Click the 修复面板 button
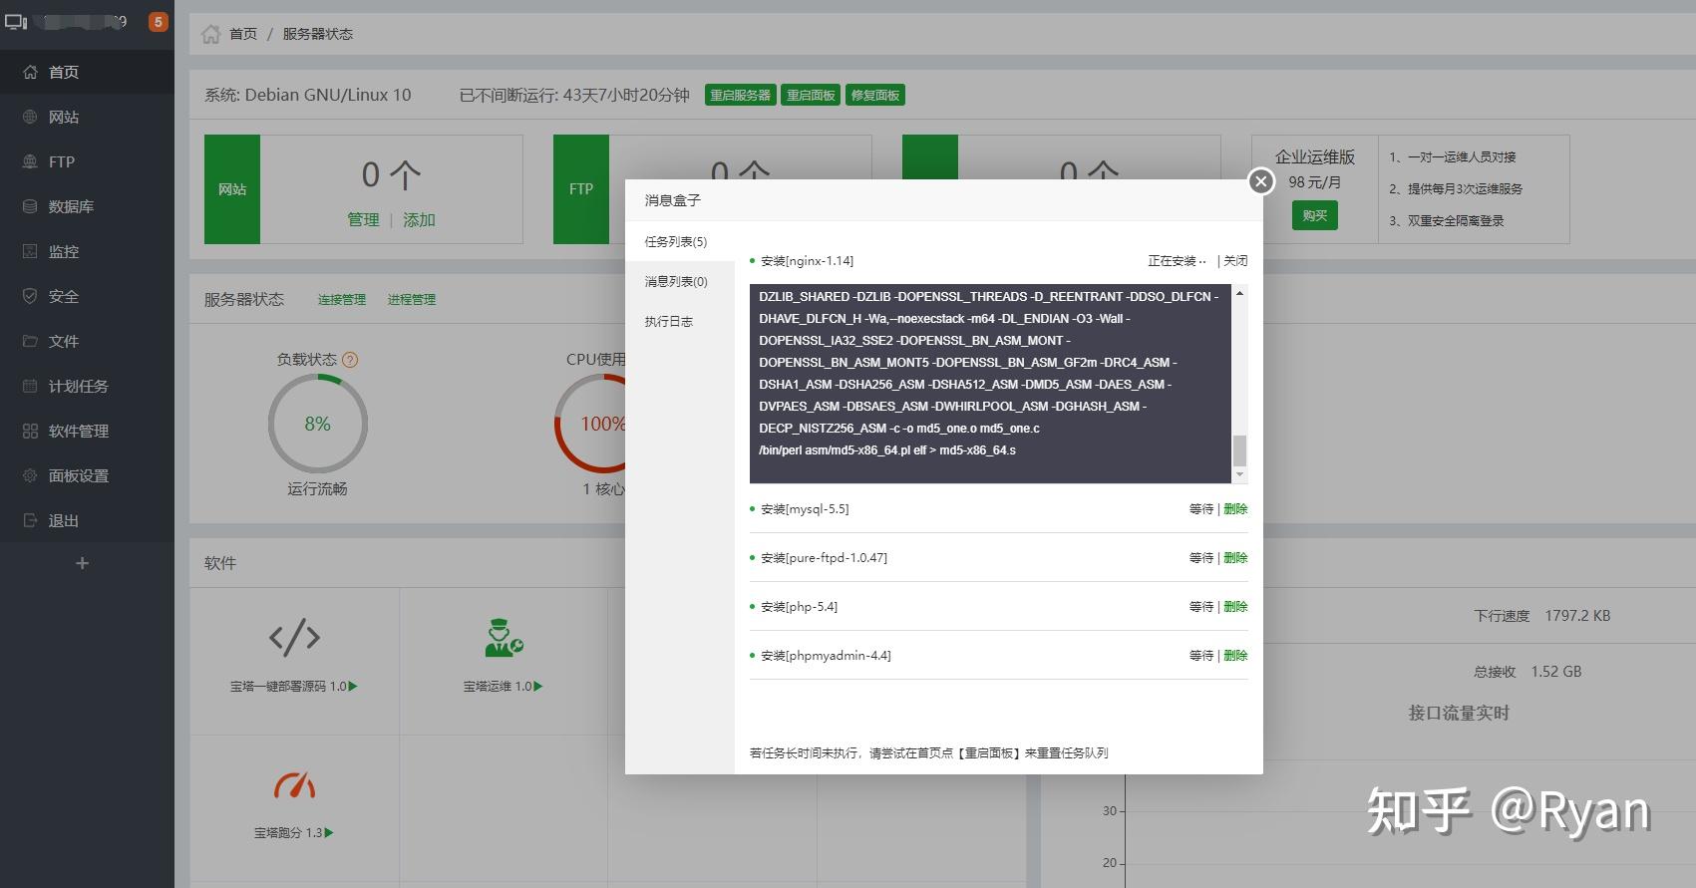Viewport: 1696px width, 888px height. click(875, 95)
